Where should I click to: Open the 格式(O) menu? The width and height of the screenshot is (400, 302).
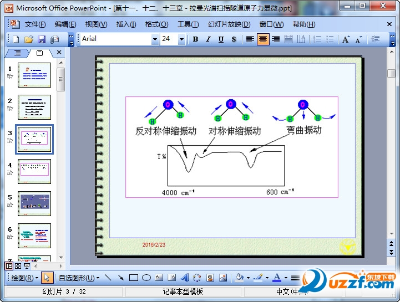pyautogui.click(x=156, y=24)
